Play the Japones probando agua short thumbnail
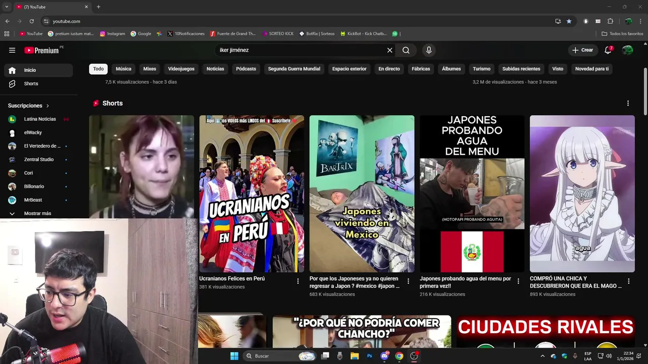648x364 pixels. point(472,194)
